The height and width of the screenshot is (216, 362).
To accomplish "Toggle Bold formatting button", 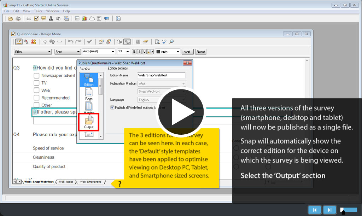I will pos(134,52).
